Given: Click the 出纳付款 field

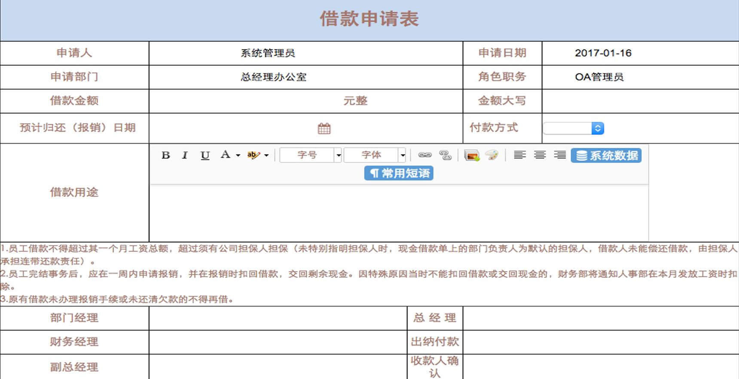Looking at the screenshot, I should 601,342.
